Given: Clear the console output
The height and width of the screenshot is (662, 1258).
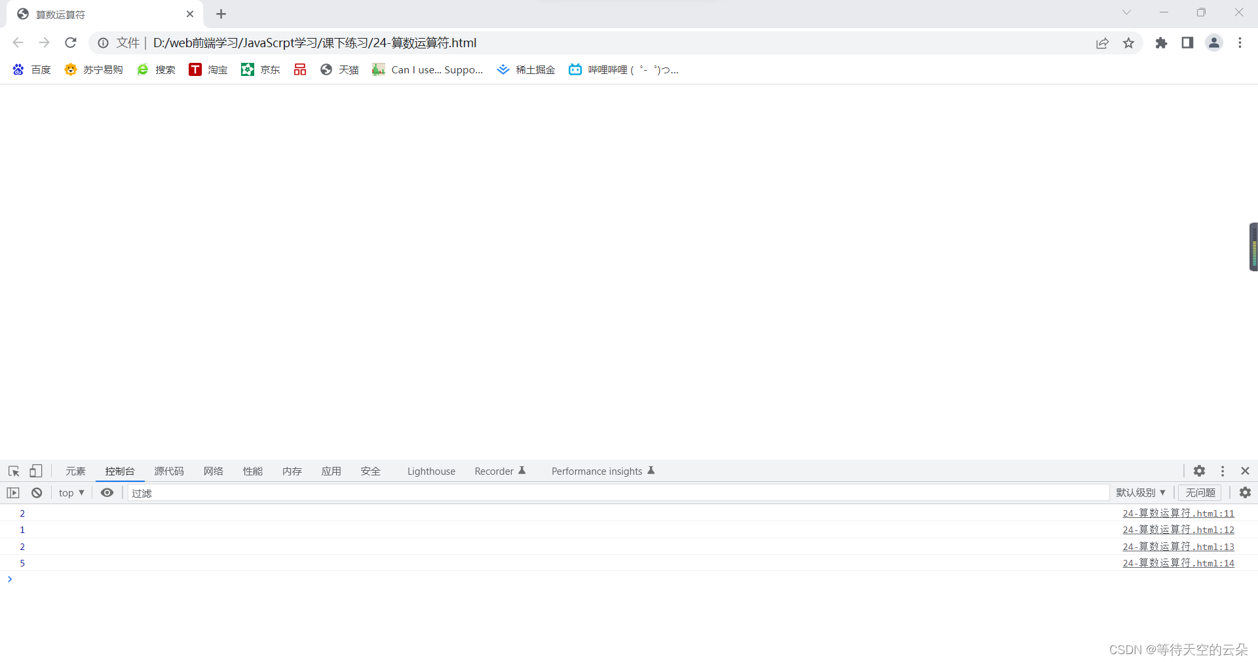Looking at the screenshot, I should 36,492.
